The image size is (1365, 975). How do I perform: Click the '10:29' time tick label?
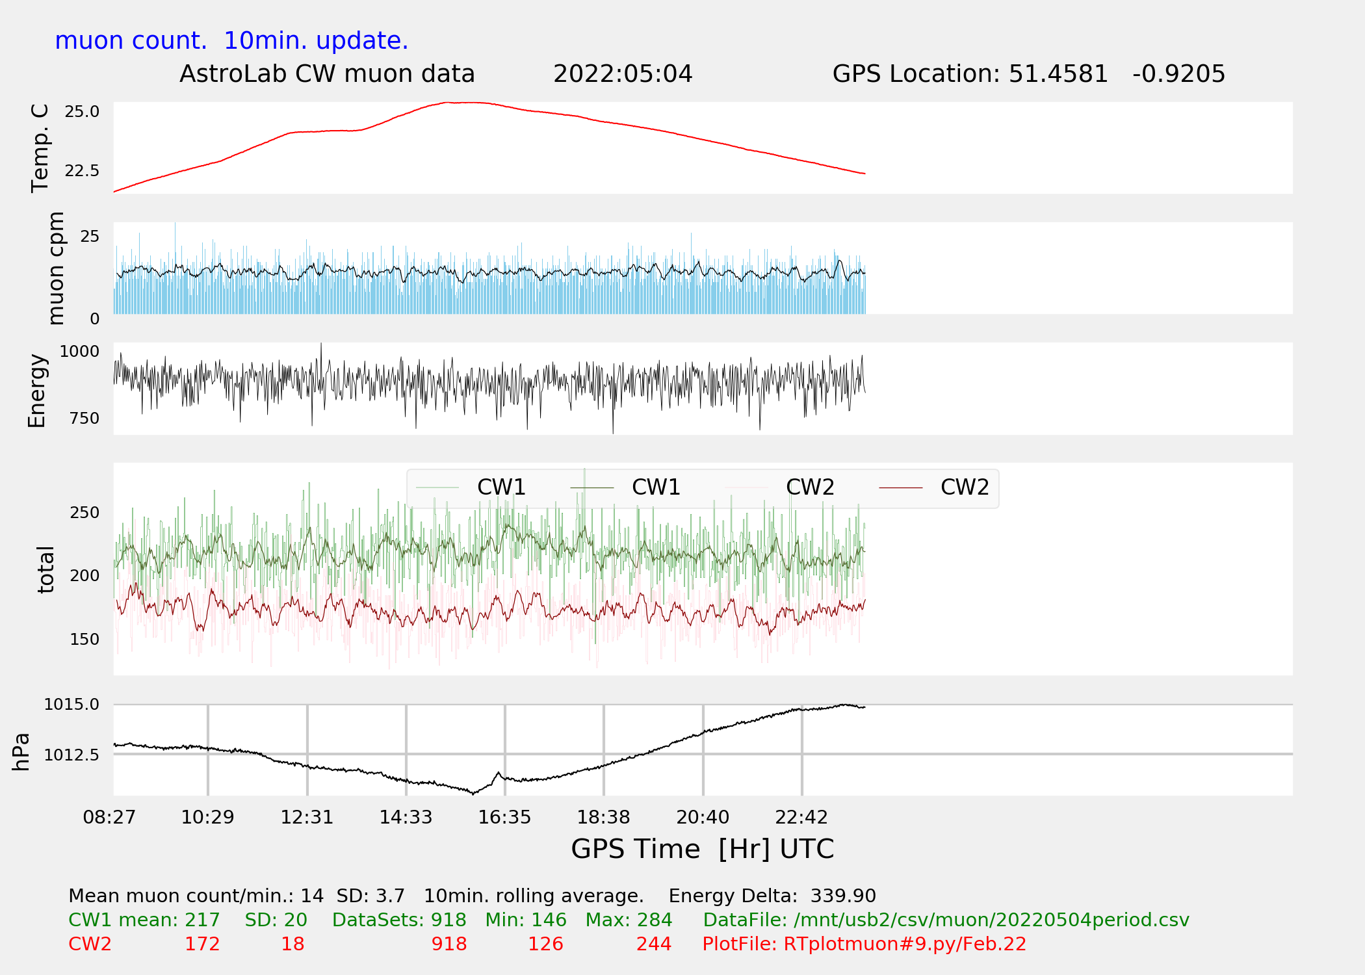207,817
